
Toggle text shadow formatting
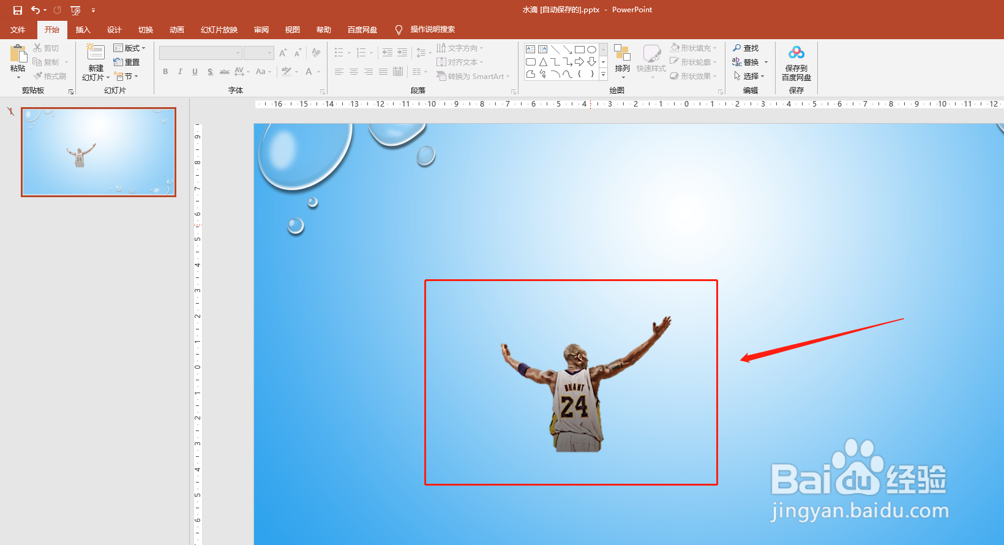[210, 72]
